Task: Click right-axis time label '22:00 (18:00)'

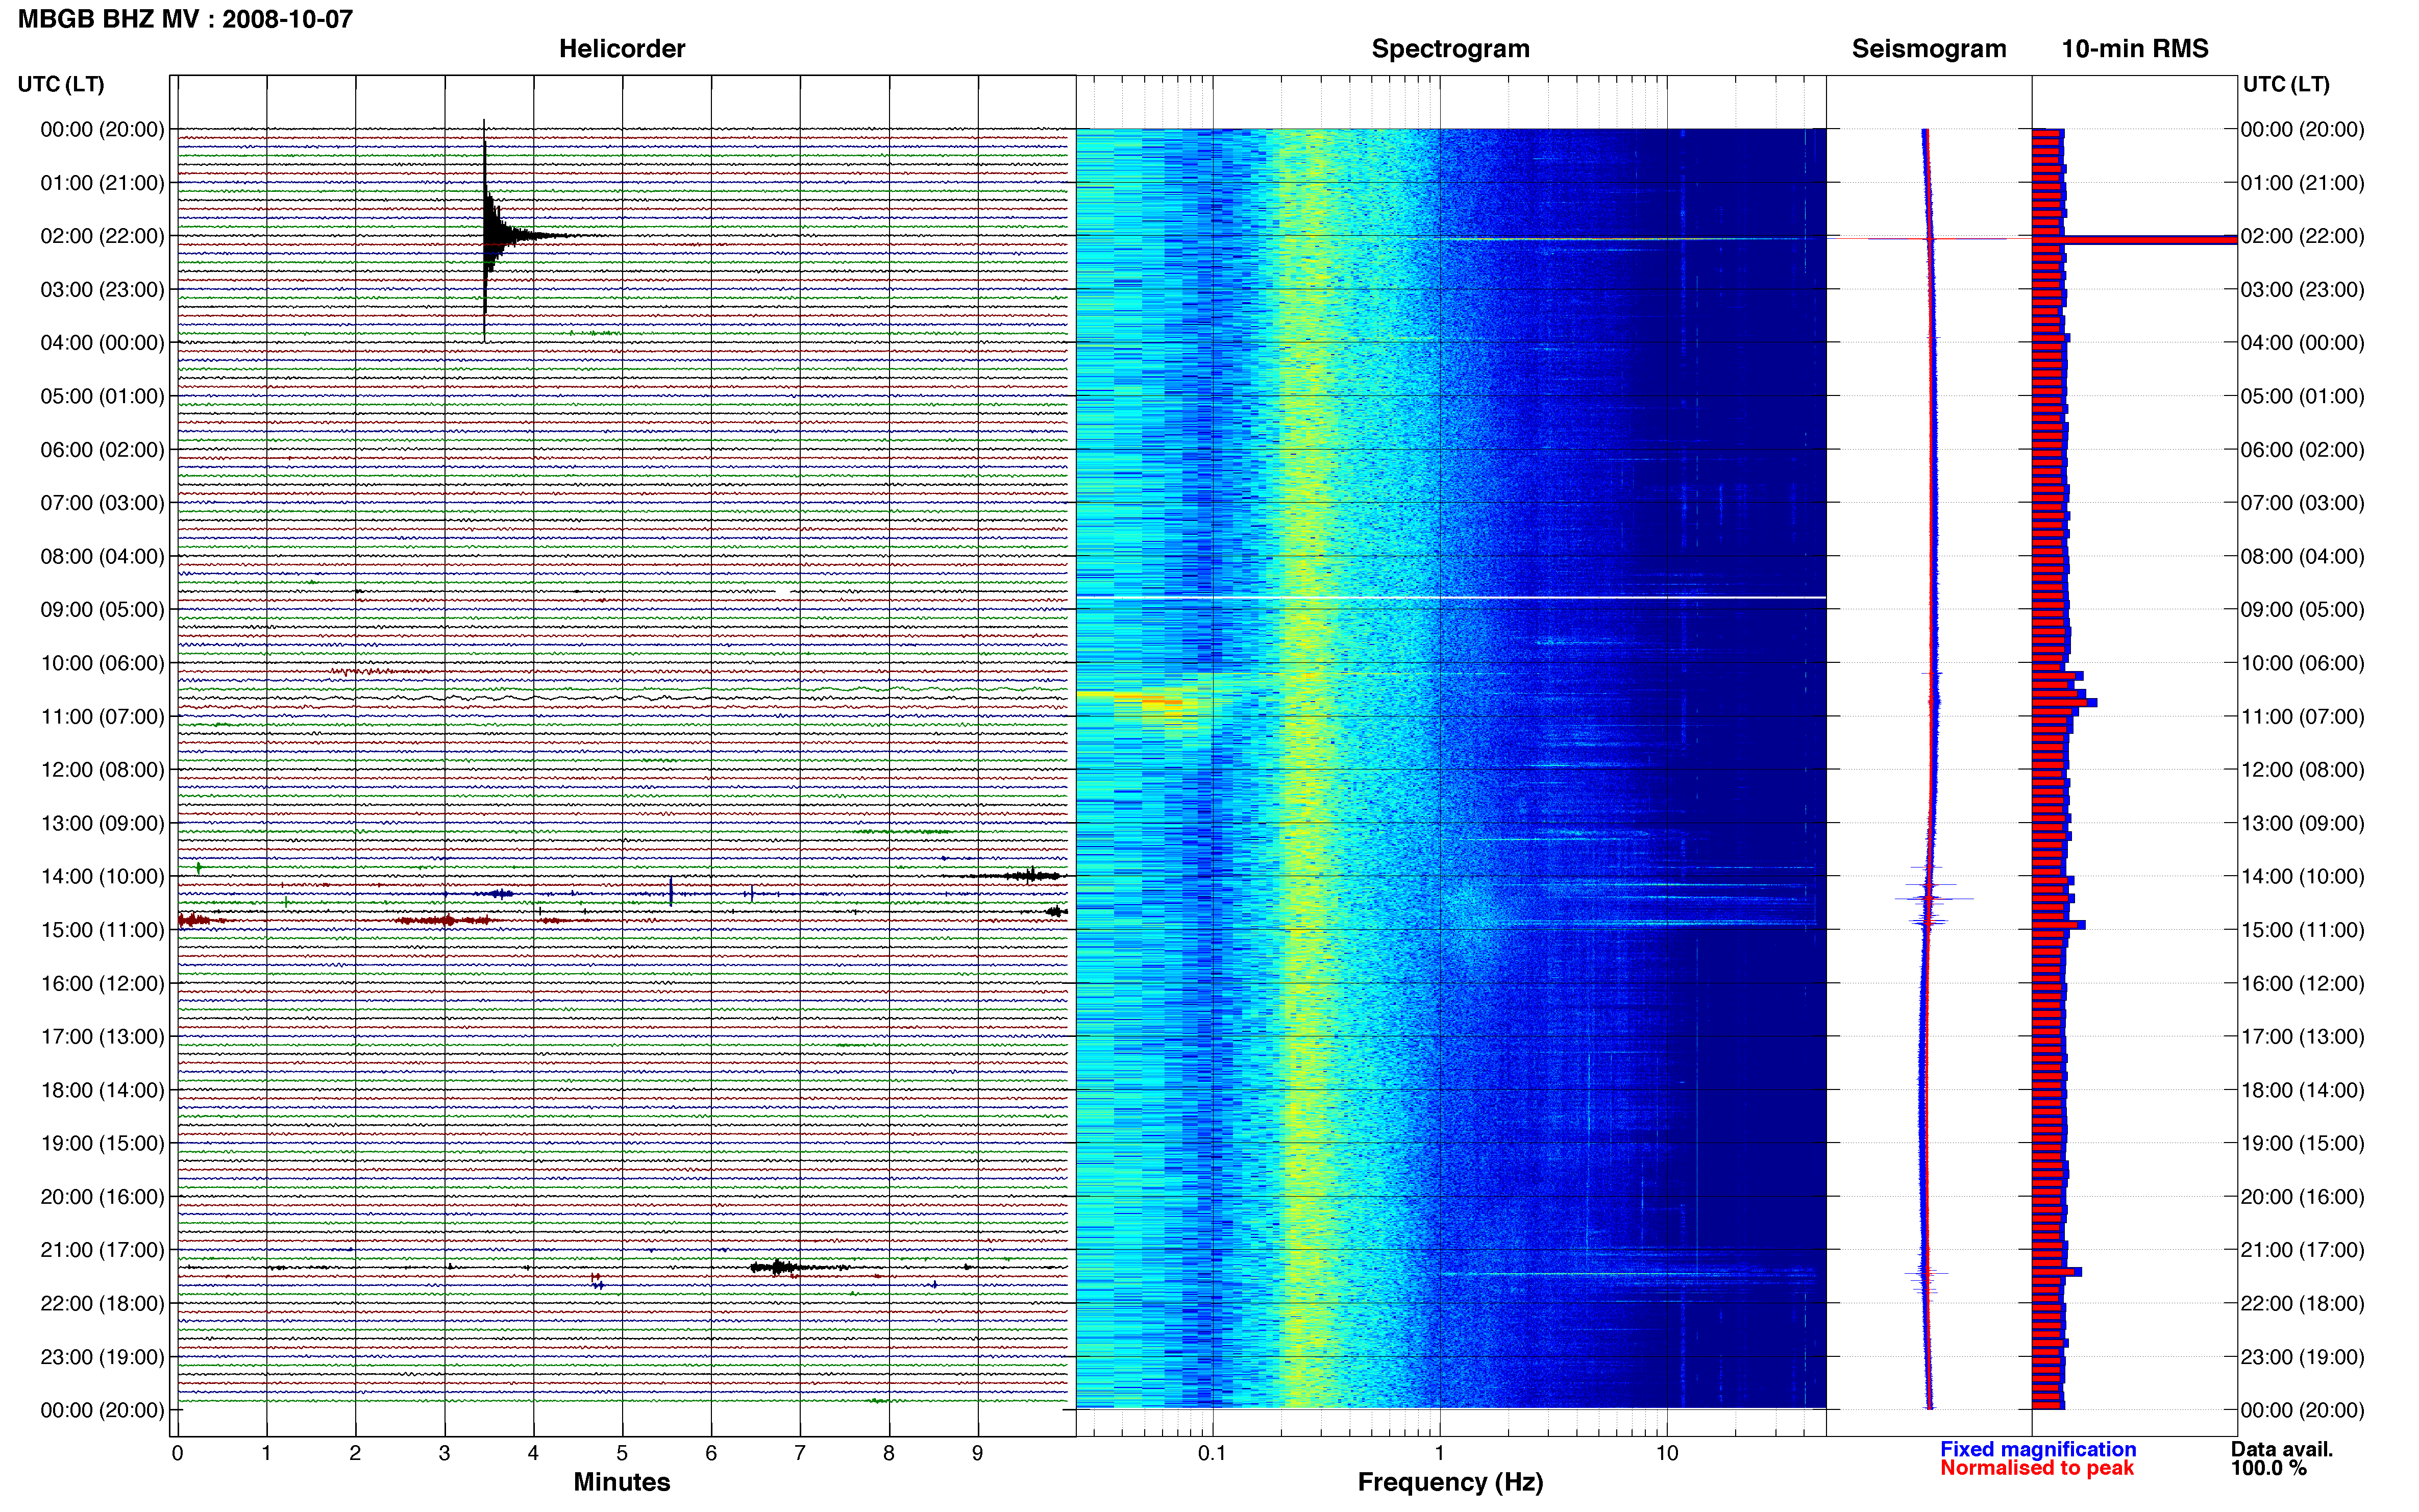Action: point(2302,1304)
